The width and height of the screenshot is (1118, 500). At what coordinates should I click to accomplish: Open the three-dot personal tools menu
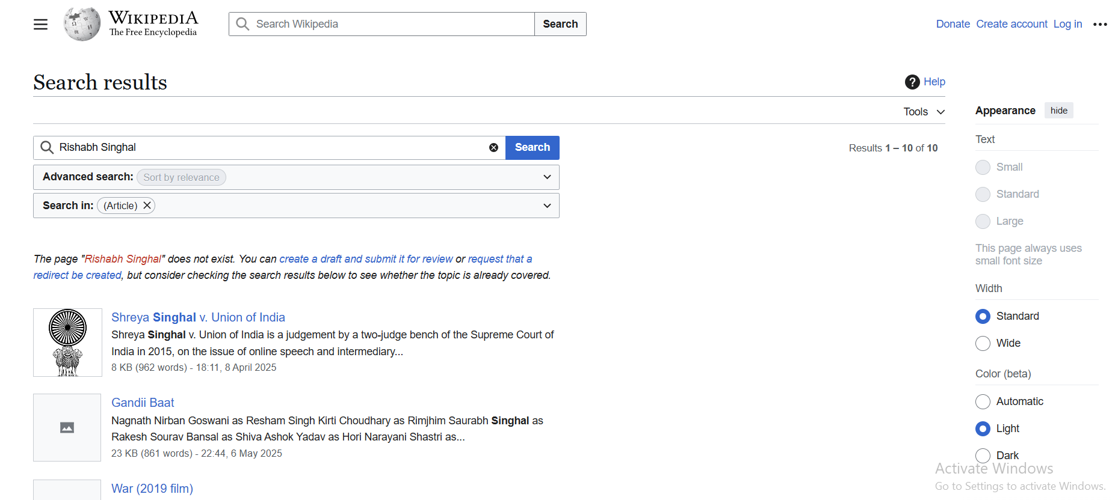[x=1100, y=24]
